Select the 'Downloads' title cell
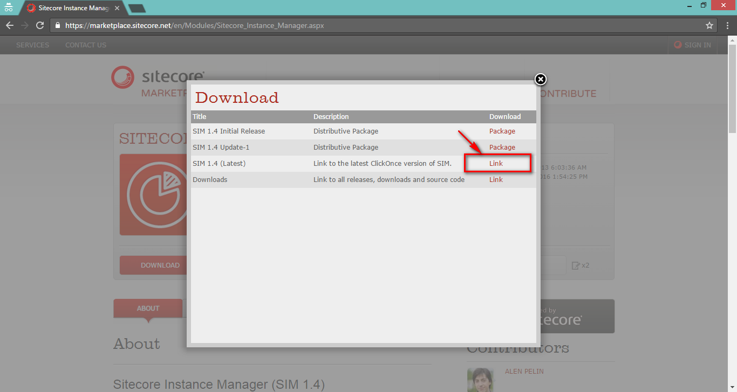 tap(210, 180)
